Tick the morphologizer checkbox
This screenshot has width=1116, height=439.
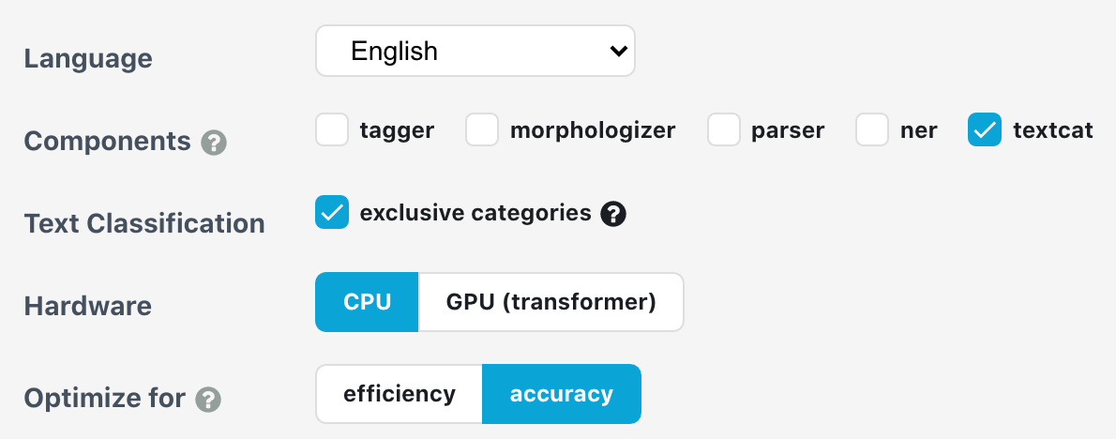(482, 130)
